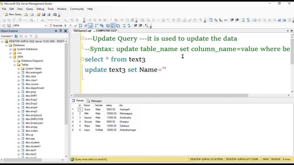
Task: Click the green Debug play arrow
Action: point(65,26)
